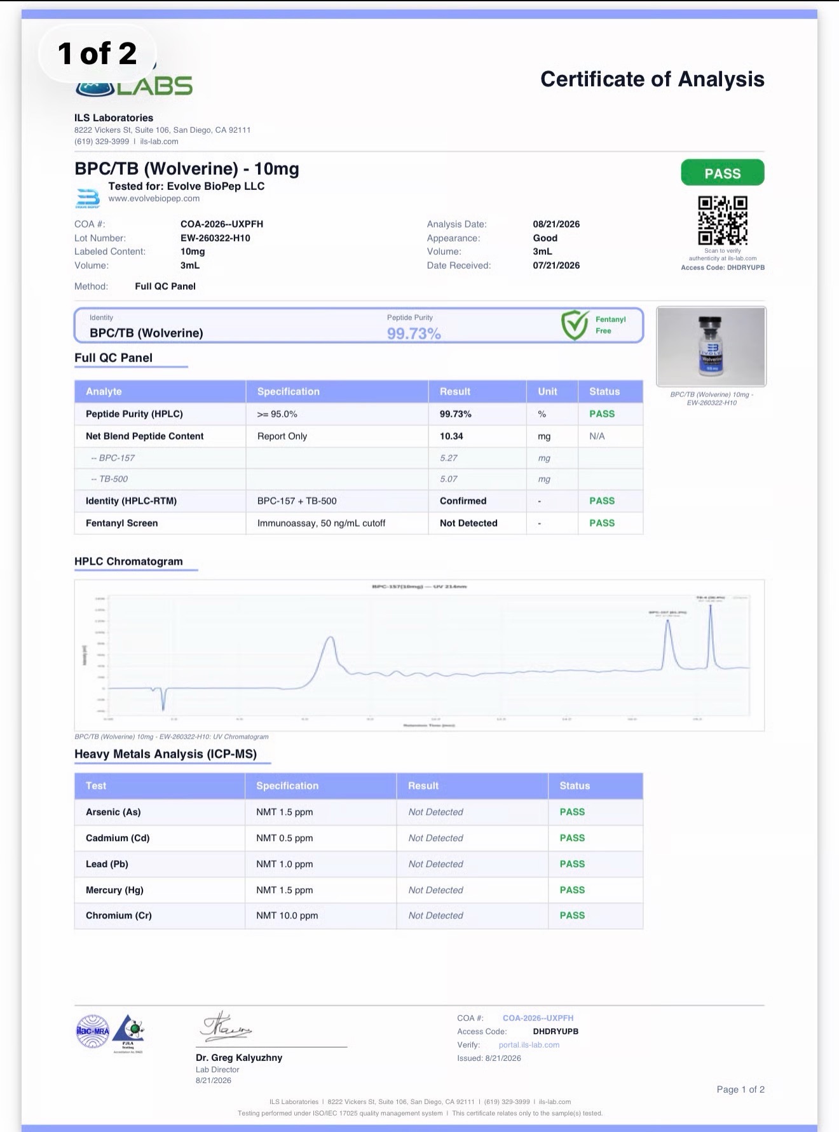
Task: Click the Fentanyl Free shield checkmark icon
Action: pos(575,325)
